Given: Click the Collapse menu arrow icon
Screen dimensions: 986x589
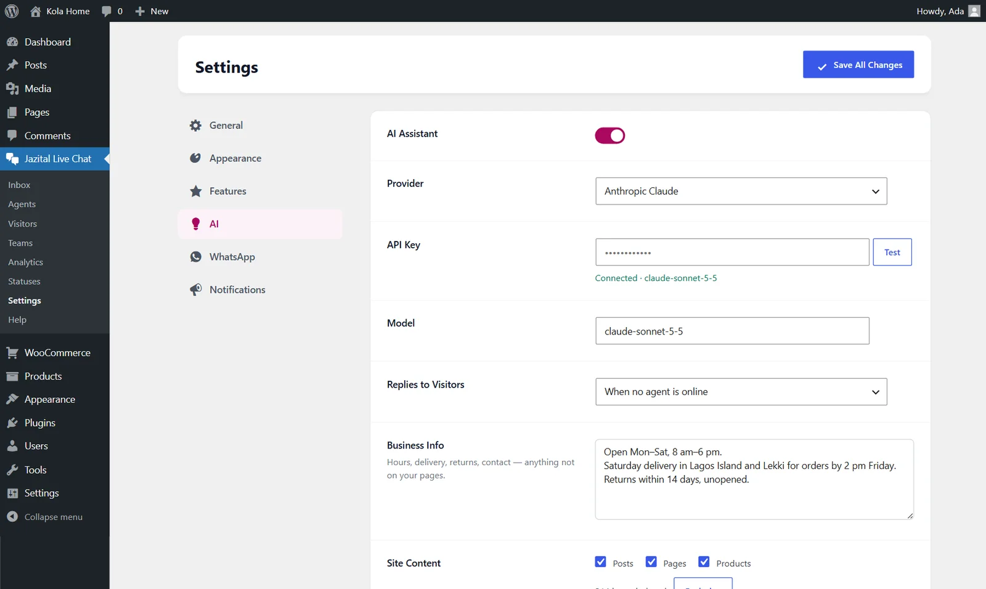Looking at the screenshot, I should coord(12,517).
